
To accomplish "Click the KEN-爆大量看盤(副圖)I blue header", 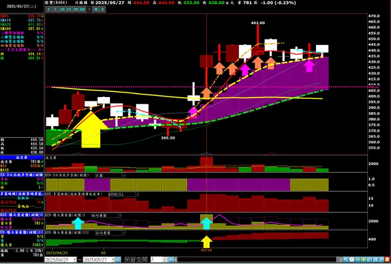I will point(22,214).
